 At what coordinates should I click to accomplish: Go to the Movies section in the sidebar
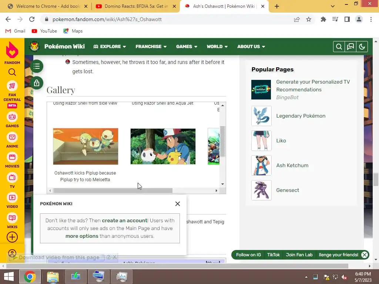click(12, 160)
